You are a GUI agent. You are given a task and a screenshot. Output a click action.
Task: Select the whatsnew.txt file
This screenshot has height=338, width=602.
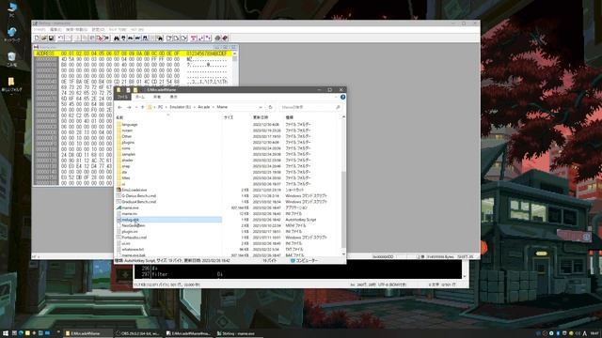click(x=133, y=249)
